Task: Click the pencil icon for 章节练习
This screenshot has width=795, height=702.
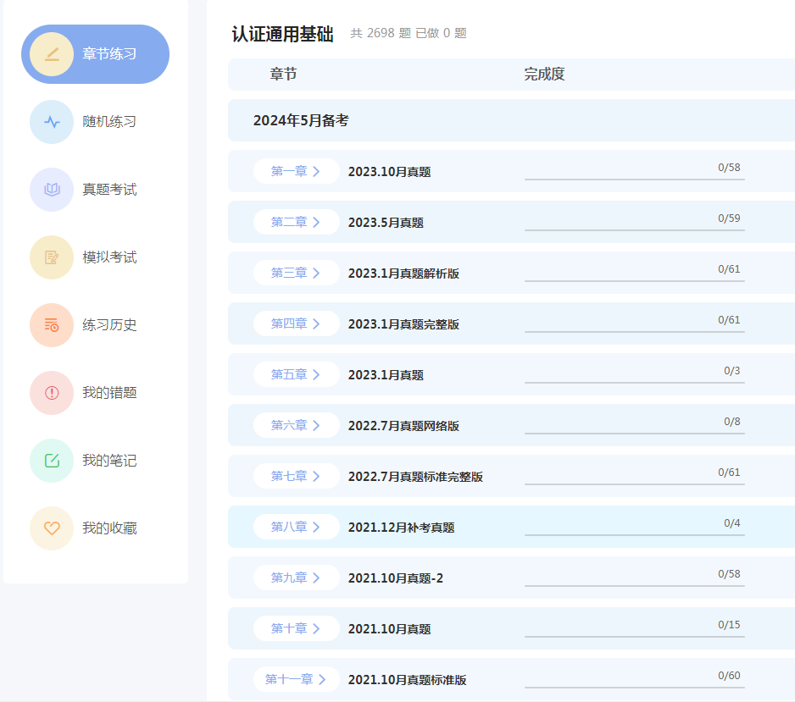Action: 52,54
